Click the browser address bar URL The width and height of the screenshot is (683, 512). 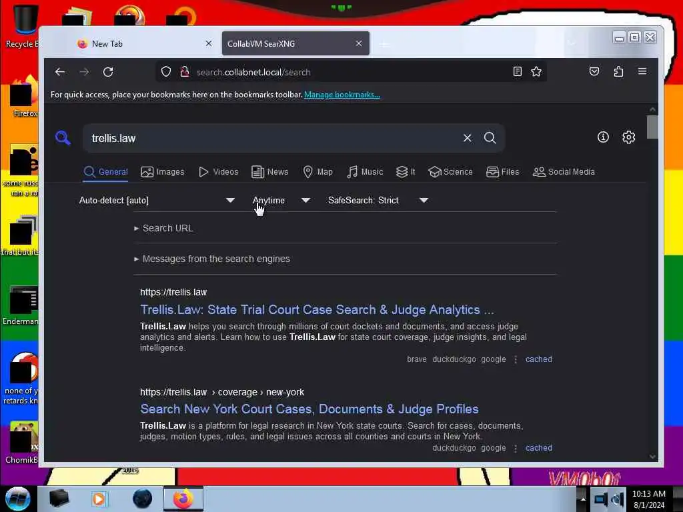(253, 72)
